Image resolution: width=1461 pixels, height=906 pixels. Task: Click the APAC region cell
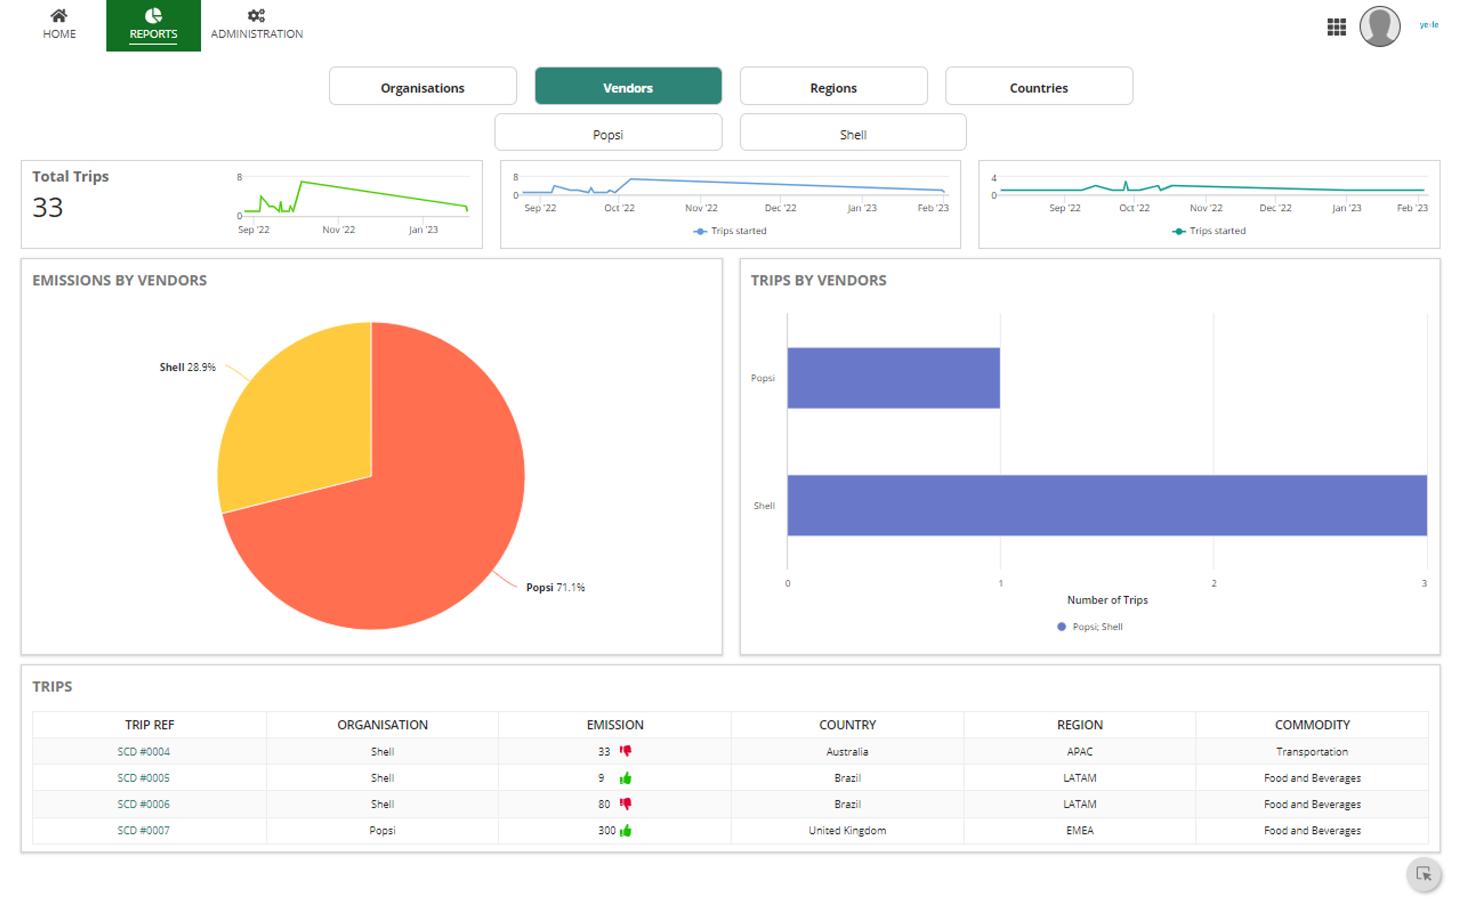click(x=1079, y=752)
